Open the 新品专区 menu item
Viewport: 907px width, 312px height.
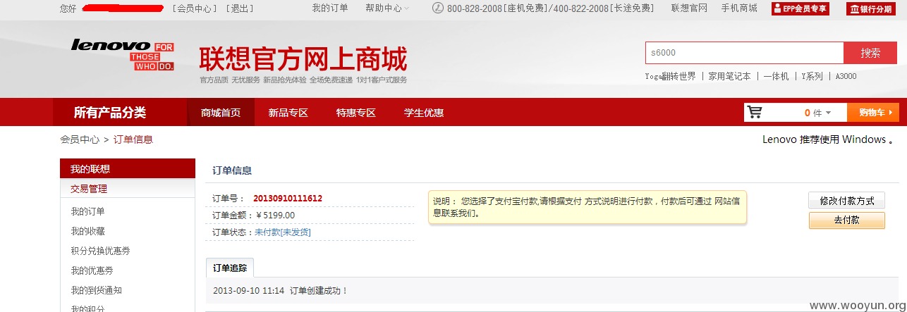click(288, 113)
